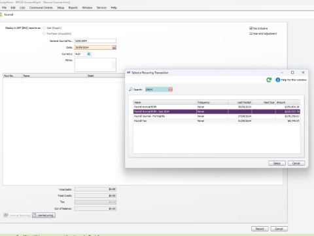Click the greyed Save as Recurring button

coord(17,215)
